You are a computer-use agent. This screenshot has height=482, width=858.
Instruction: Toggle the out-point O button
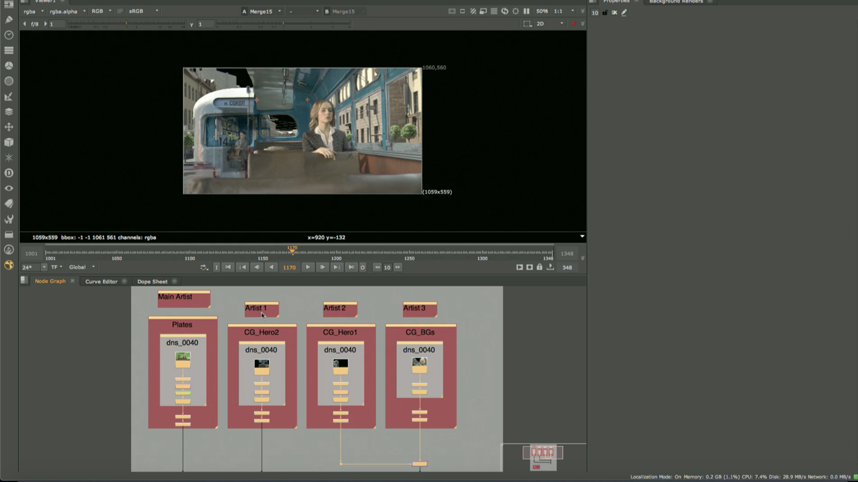coord(362,268)
